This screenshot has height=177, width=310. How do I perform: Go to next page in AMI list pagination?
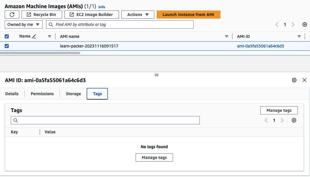[x=293, y=24]
